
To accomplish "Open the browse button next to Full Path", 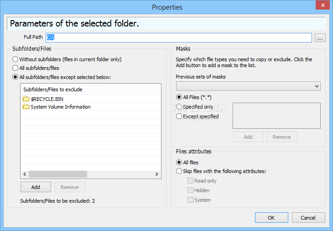I will point(320,37).
